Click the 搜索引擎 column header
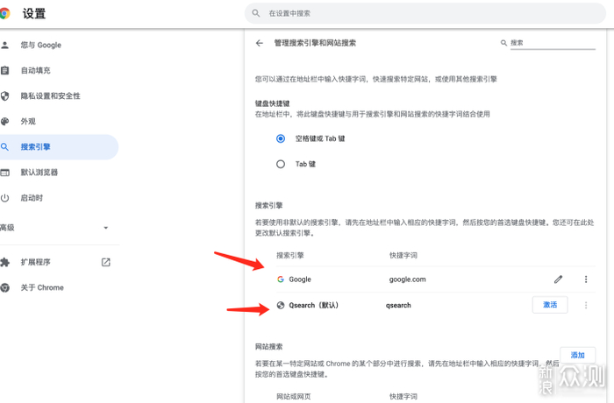The width and height of the screenshot is (614, 403). coord(290,256)
